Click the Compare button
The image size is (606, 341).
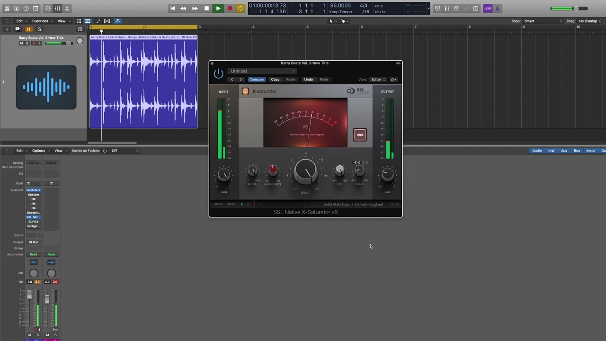pyautogui.click(x=257, y=80)
